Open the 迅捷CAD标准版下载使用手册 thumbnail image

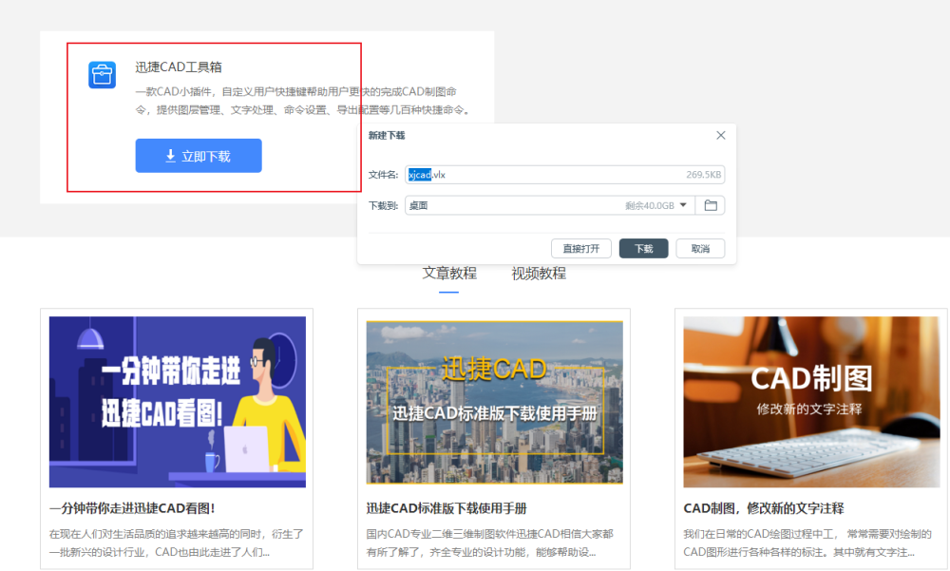(x=494, y=402)
